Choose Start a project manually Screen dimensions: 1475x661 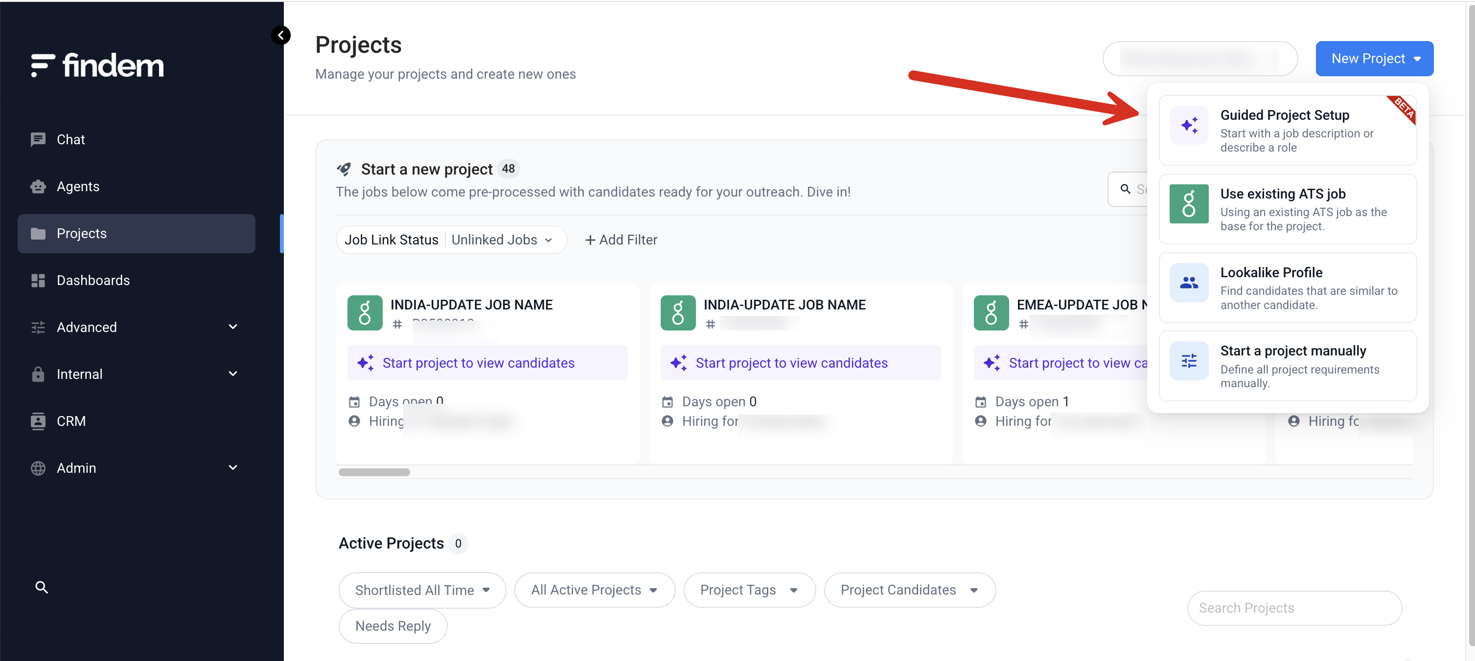[1288, 366]
